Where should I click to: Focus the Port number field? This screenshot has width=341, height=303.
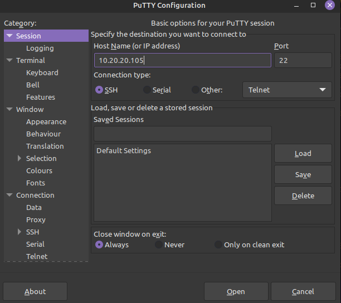[303, 60]
